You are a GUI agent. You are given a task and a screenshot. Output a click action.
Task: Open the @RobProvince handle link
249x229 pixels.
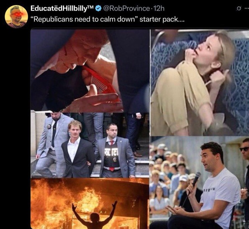[x=126, y=8]
